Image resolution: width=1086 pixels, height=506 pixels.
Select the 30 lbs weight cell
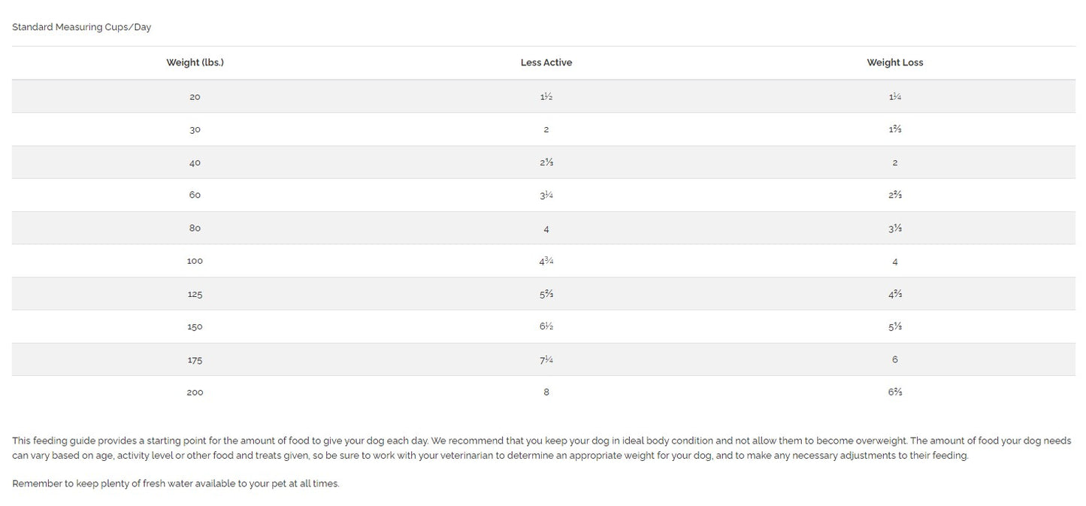[195, 129]
